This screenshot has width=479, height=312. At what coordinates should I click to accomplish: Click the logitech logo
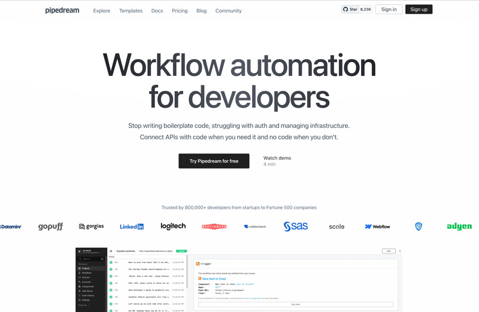[x=173, y=226]
